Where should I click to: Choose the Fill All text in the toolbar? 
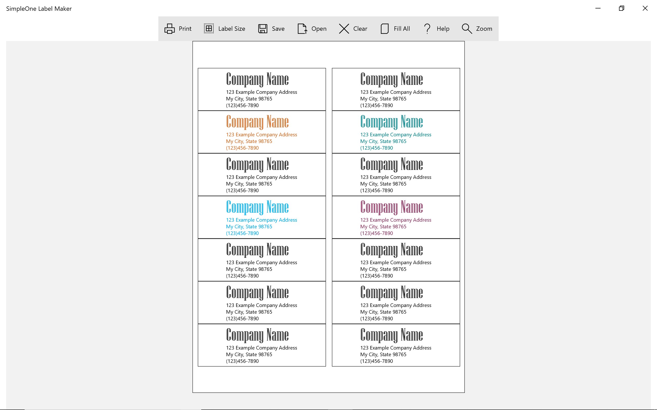[402, 29]
